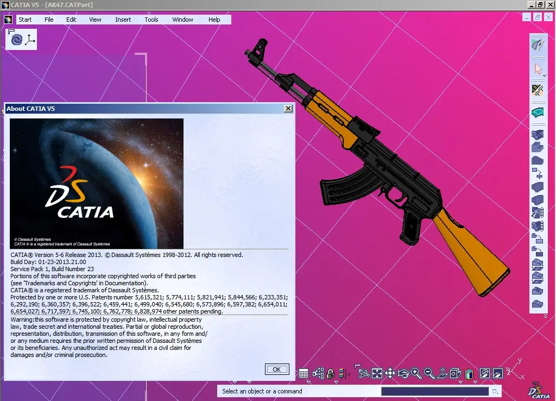Click the tree hierarchy icon in bottom toolbar
Screen dimensions: 556x401
318,373
